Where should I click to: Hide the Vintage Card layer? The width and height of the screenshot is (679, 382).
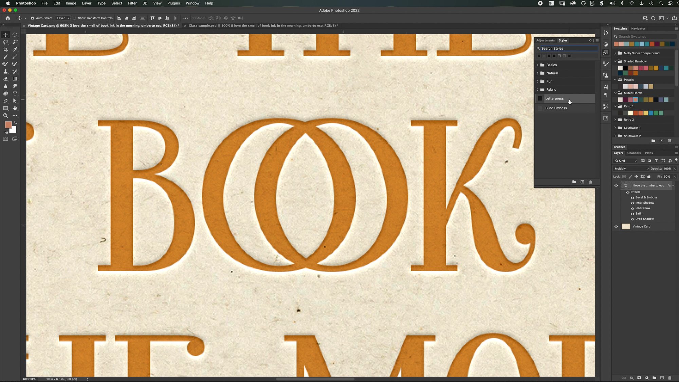616,226
